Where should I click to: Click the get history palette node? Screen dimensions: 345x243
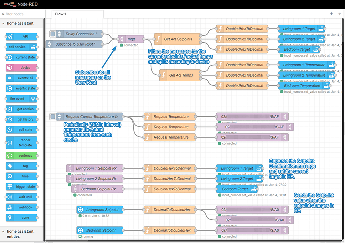pos(23,119)
